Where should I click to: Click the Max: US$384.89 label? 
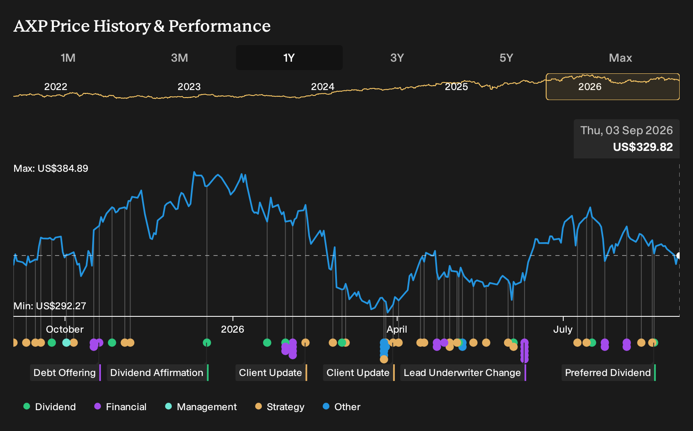[51, 168]
